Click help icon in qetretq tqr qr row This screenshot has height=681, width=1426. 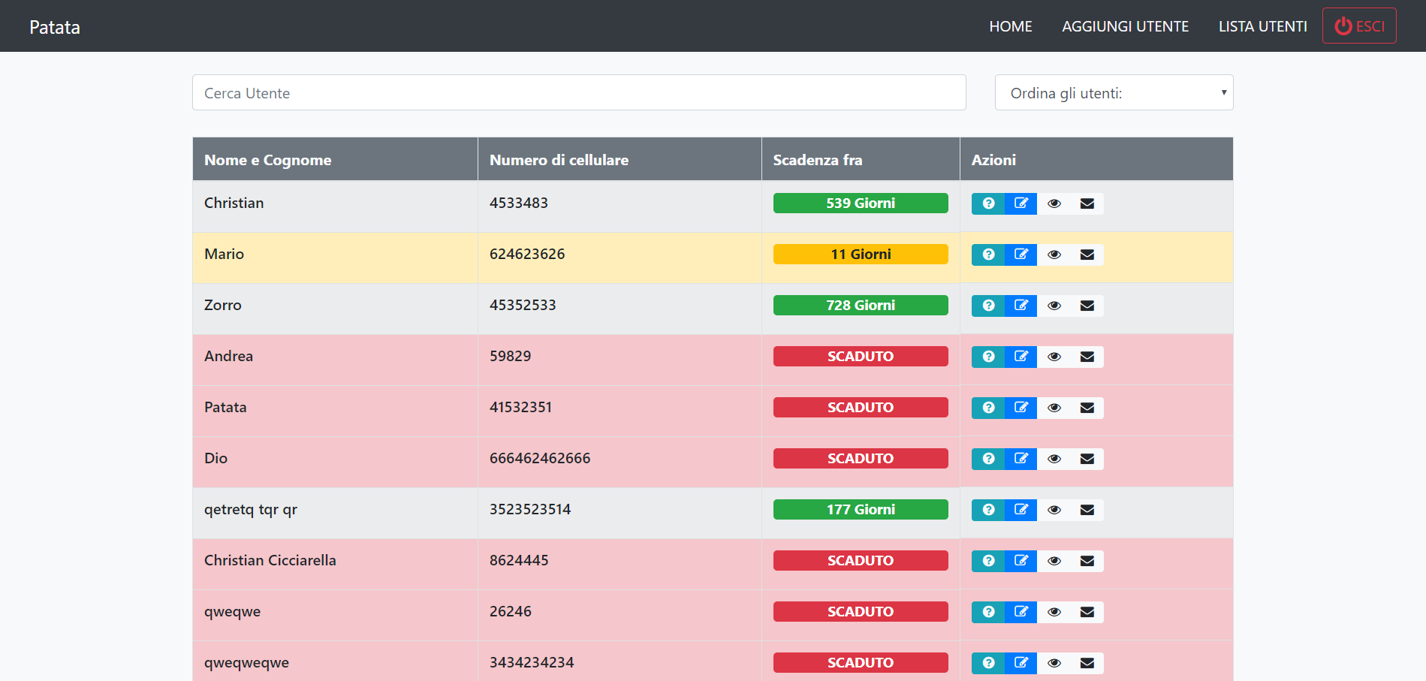click(x=988, y=510)
